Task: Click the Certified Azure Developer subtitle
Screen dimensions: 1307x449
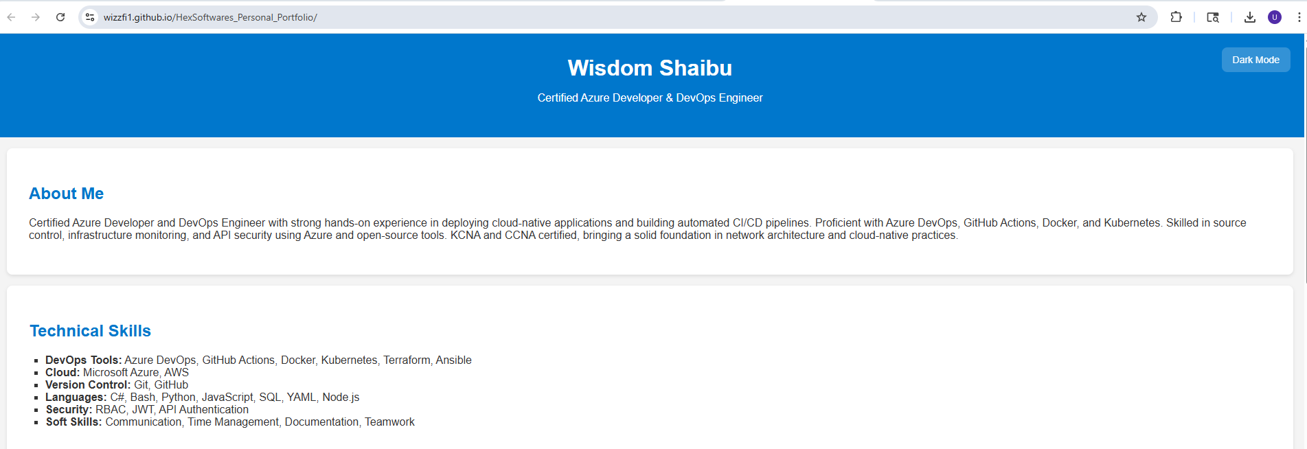Action: click(650, 97)
